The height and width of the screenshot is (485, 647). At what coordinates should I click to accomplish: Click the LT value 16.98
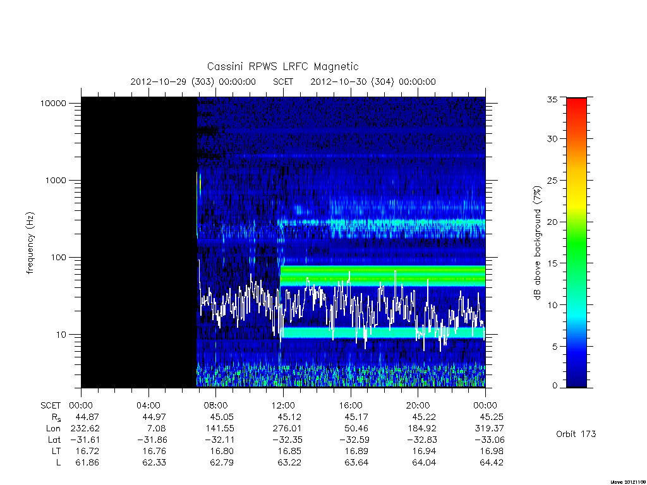[492, 452]
